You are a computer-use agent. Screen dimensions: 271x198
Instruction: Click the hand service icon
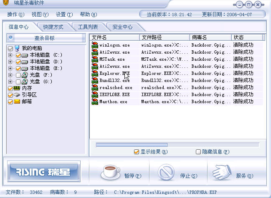pyautogui.click(x=222, y=173)
